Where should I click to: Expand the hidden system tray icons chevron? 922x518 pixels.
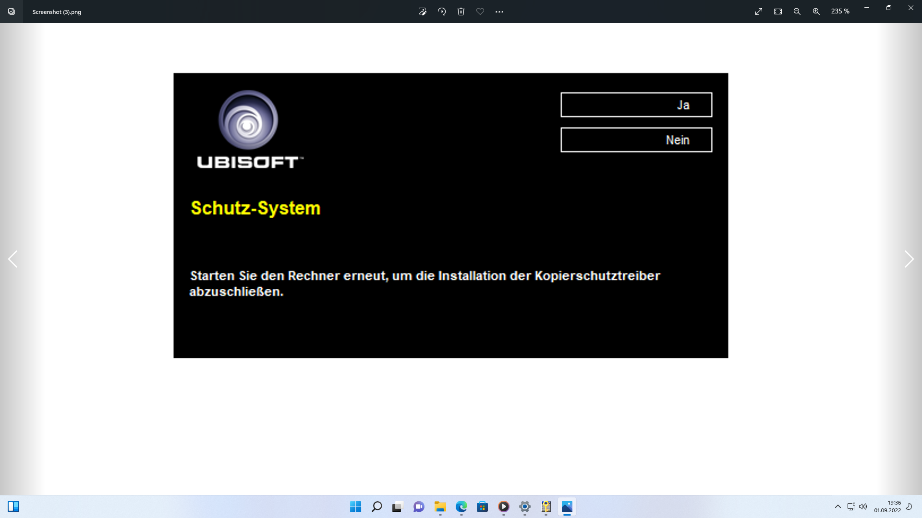coord(838,506)
